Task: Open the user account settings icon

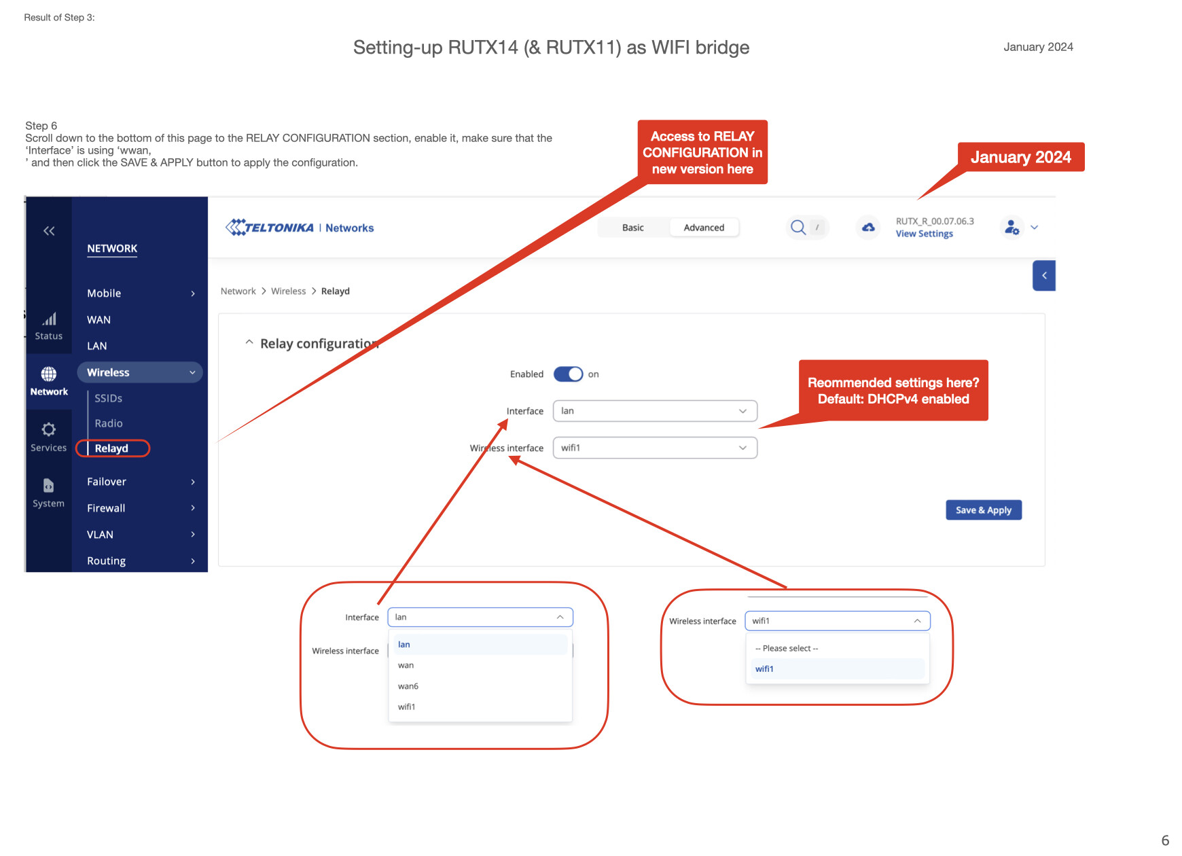Action: (x=1011, y=228)
